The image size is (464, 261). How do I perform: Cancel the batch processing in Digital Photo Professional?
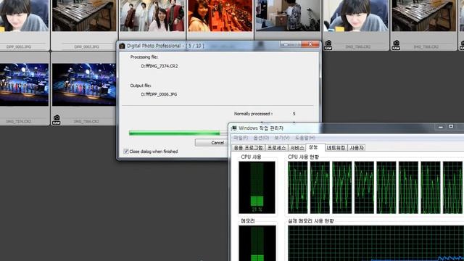coord(211,143)
